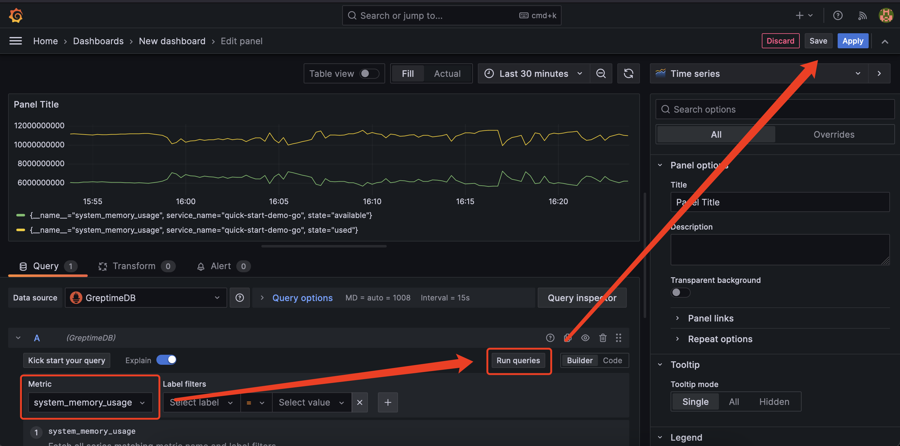900x446 pixels.
Task: Switch to the Transform tab
Action: pos(134,266)
